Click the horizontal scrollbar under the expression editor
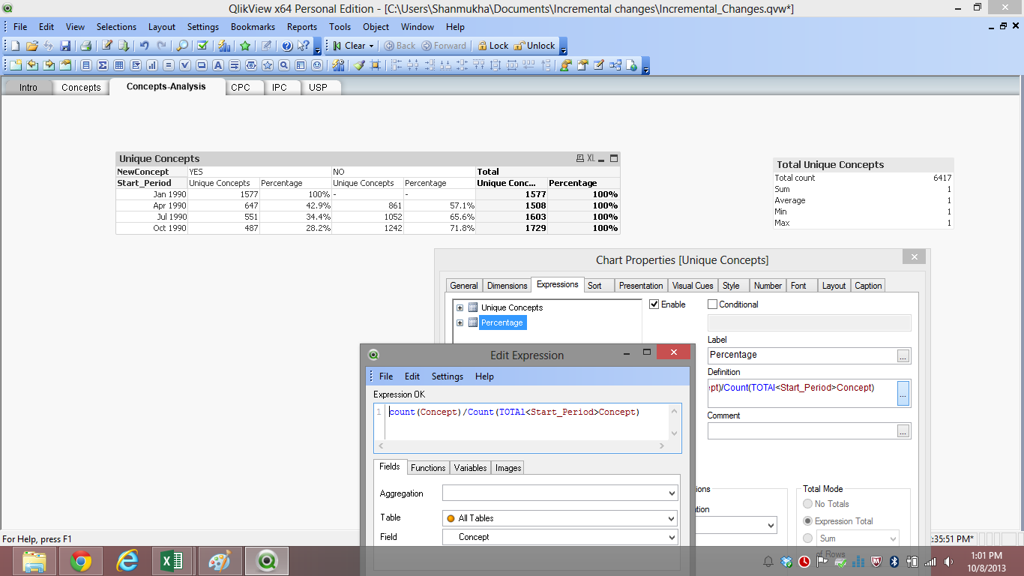Screen dimensions: 1024x576 pos(522,446)
